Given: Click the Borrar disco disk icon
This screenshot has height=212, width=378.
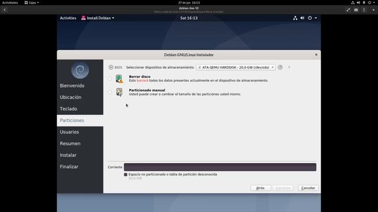Looking at the screenshot, I should pyautogui.click(x=119, y=78).
